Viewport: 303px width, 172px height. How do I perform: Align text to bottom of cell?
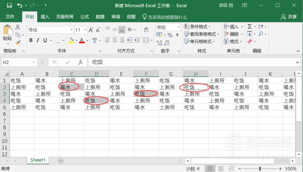click(122, 29)
